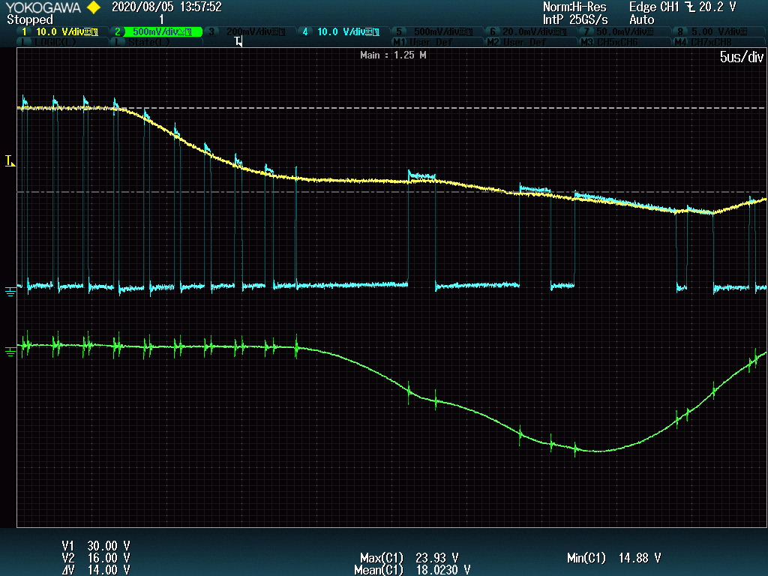This screenshot has width=768, height=576.
Task: Select channel 1 10.0 V/div tab
Action: [x=62, y=31]
